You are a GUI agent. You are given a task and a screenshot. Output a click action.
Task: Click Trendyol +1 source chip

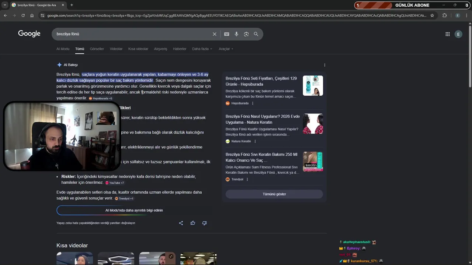point(124,199)
